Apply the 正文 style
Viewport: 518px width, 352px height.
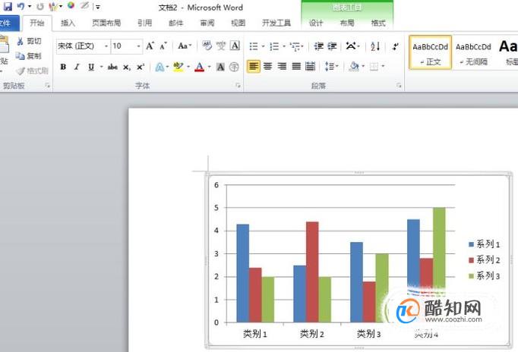point(430,53)
